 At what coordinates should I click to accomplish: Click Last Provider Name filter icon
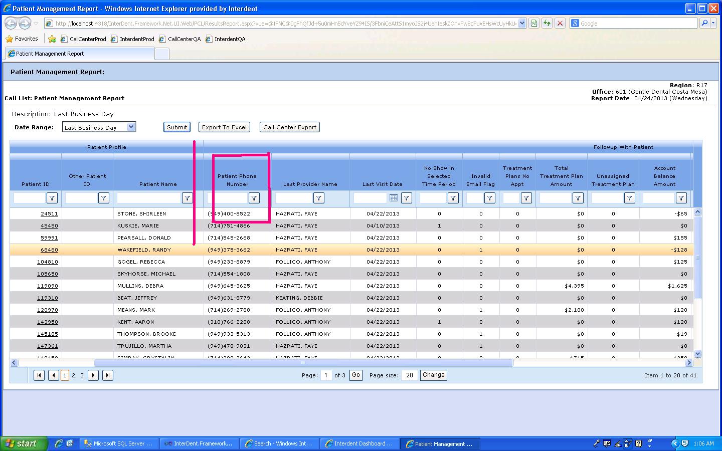318,198
